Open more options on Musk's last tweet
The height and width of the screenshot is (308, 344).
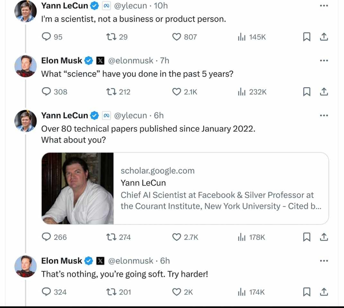[324, 261]
